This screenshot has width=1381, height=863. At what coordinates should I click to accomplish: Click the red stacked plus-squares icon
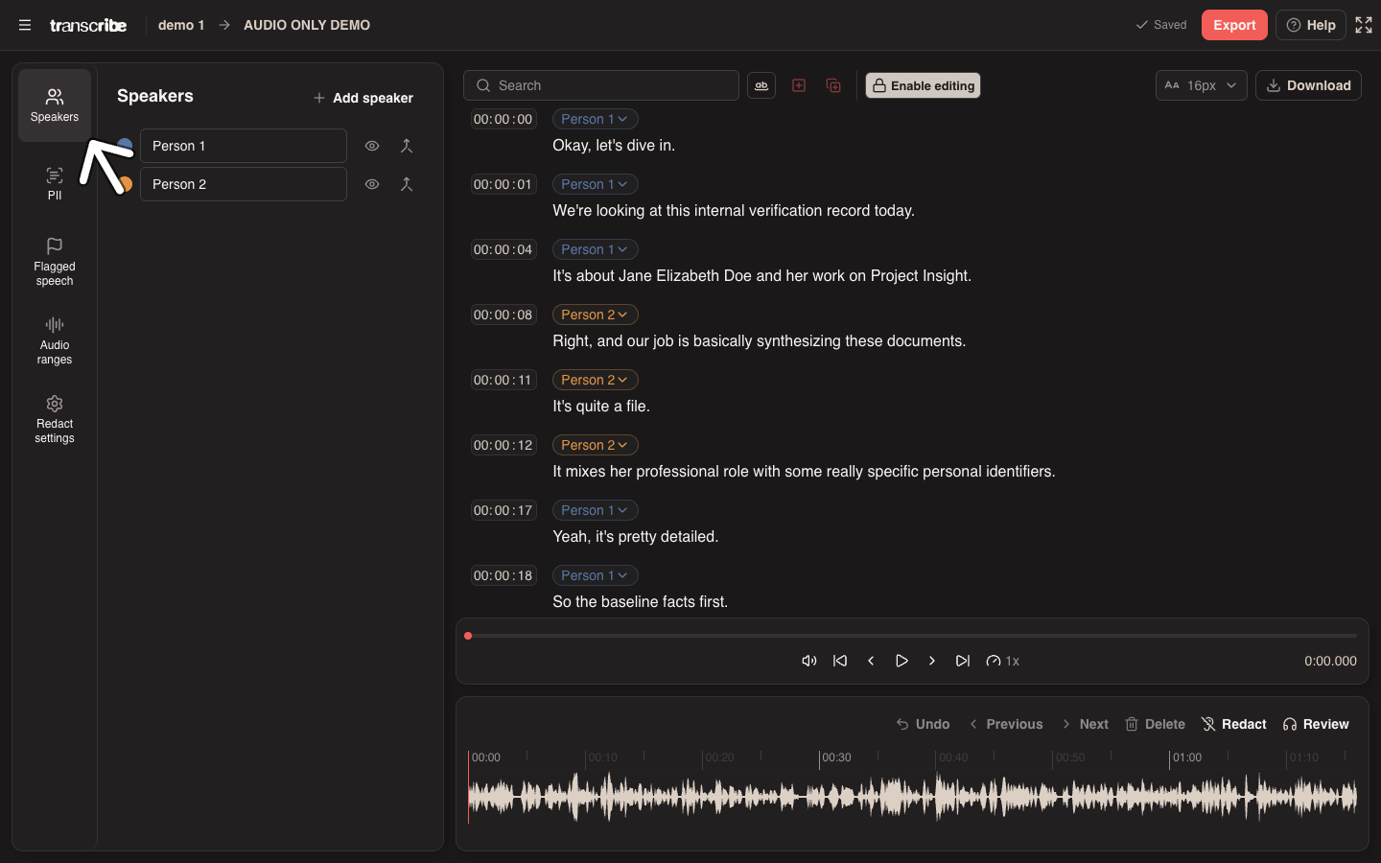[833, 85]
